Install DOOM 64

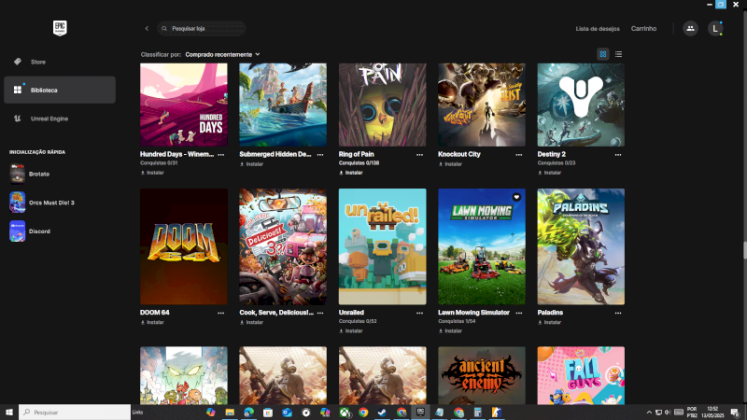point(152,322)
